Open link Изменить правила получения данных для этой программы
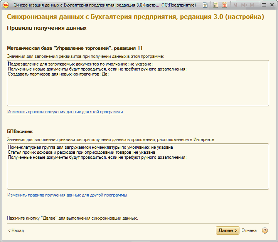The height and width of the screenshot is (242, 278). click(65, 112)
